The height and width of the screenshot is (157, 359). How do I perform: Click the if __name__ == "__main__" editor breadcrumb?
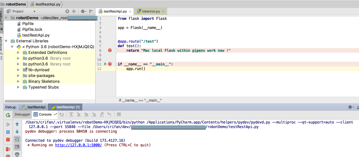[140, 100]
